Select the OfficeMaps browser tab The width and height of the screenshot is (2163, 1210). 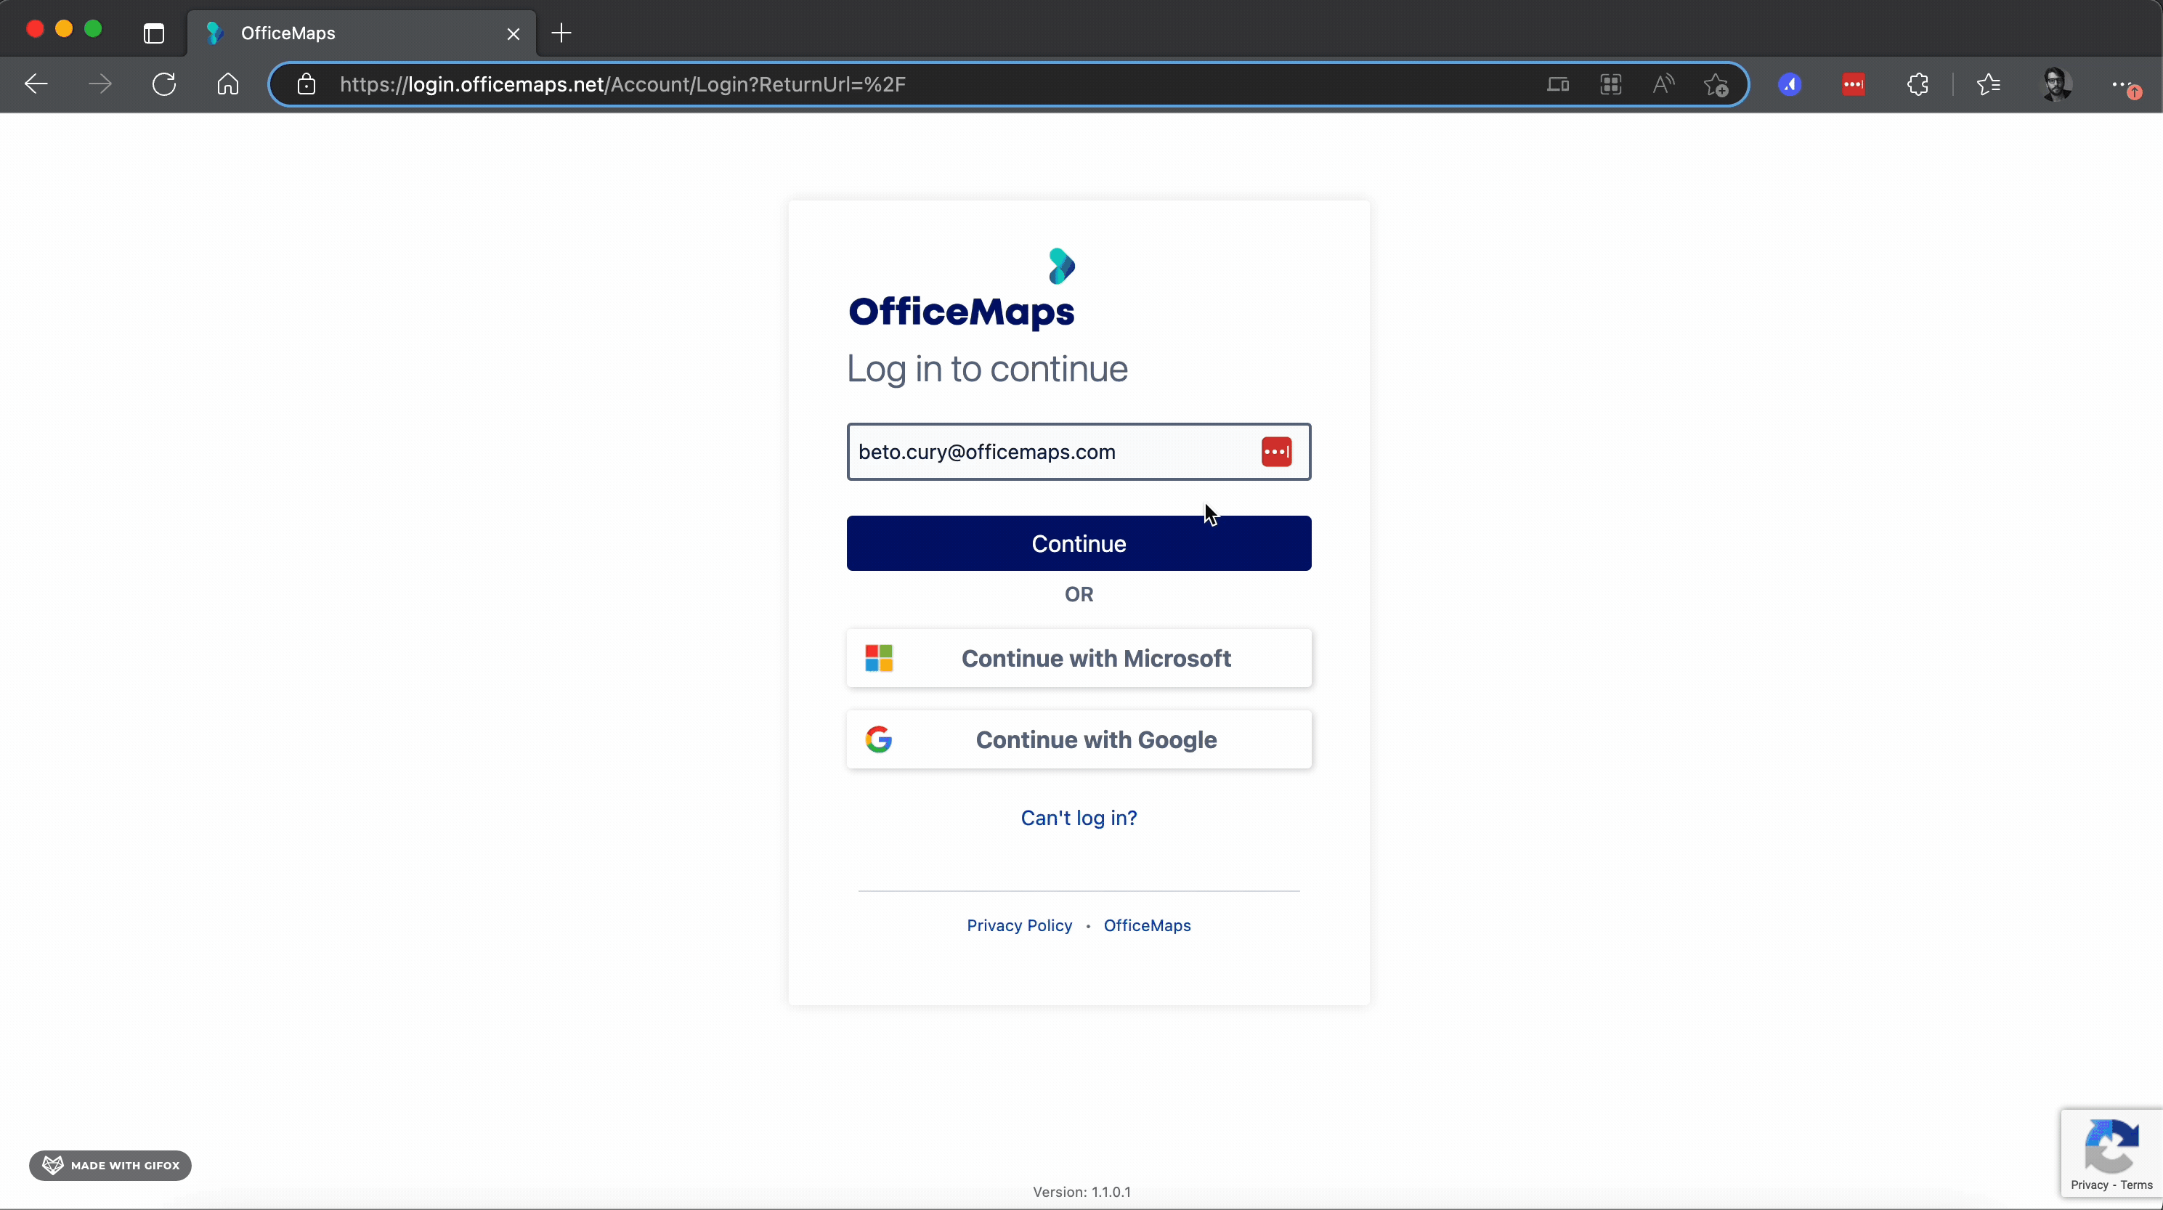click(361, 33)
